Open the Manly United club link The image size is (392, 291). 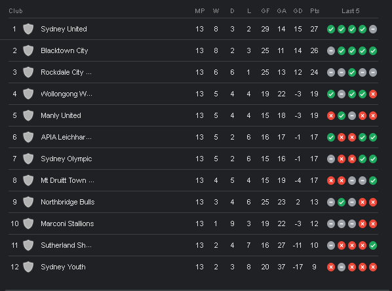pos(61,115)
